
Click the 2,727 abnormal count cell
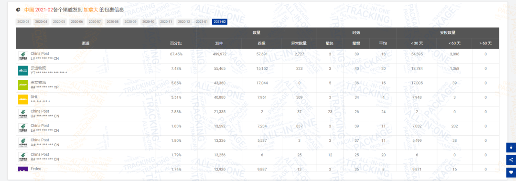coord(299,53)
